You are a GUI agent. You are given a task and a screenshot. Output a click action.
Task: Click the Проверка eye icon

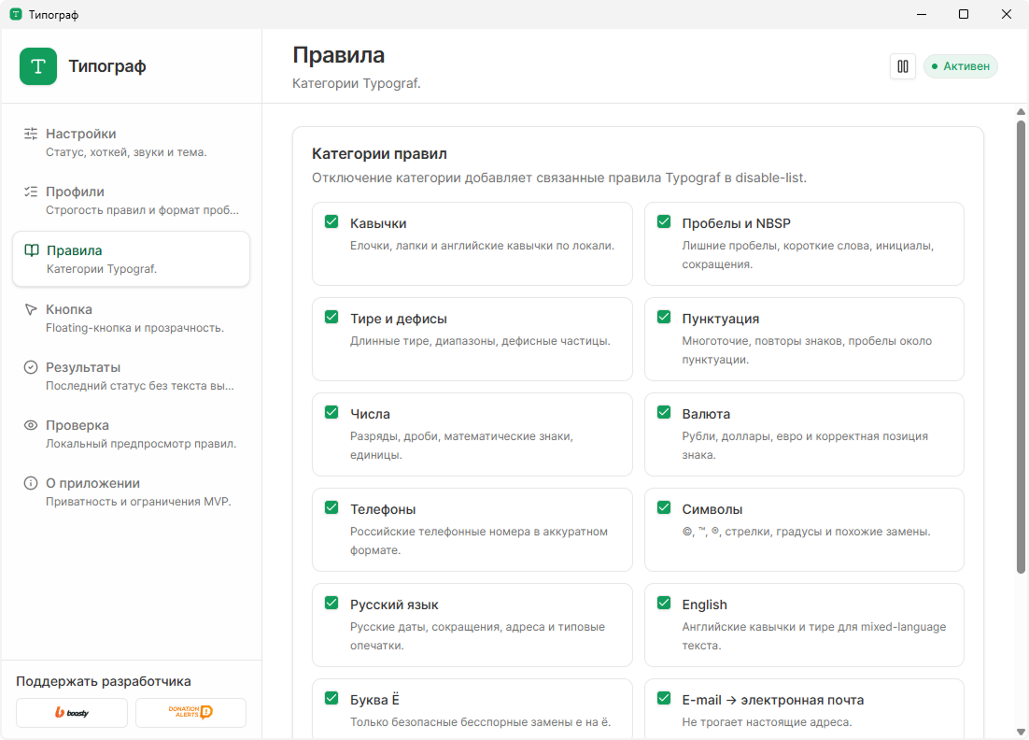pyautogui.click(x=31, y=425)
